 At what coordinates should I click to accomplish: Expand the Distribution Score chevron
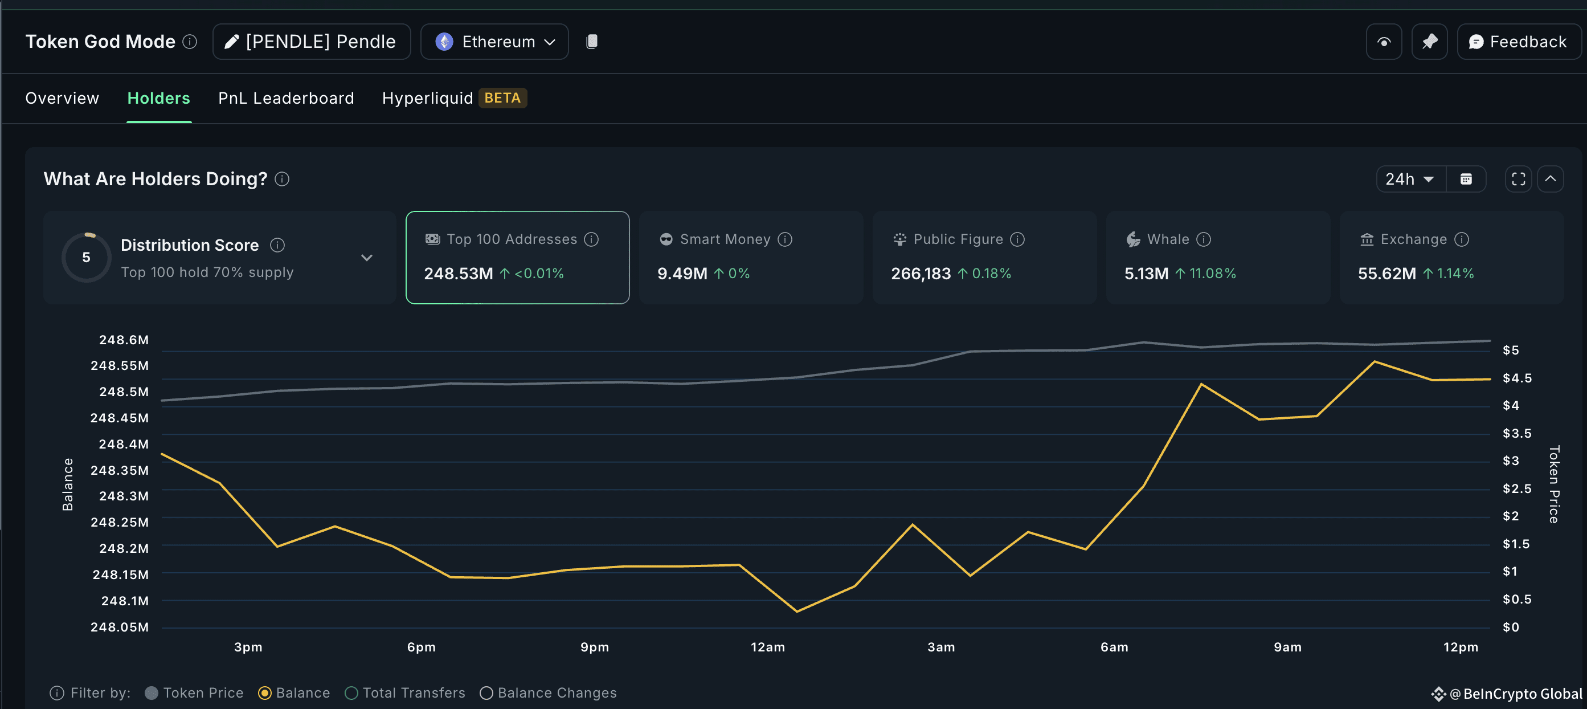[367, 258]
